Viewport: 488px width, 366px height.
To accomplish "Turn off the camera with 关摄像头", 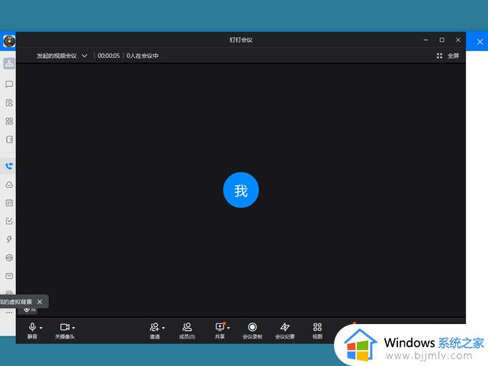I will [x=65, y=330].
